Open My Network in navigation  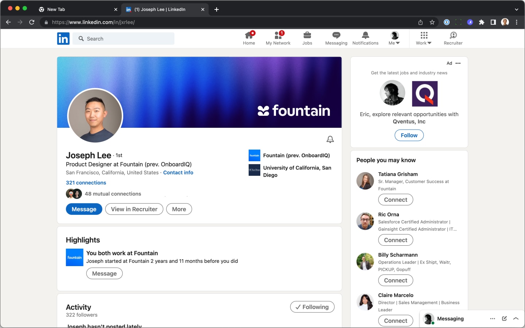pyautogui.click(x=278, y=38)
